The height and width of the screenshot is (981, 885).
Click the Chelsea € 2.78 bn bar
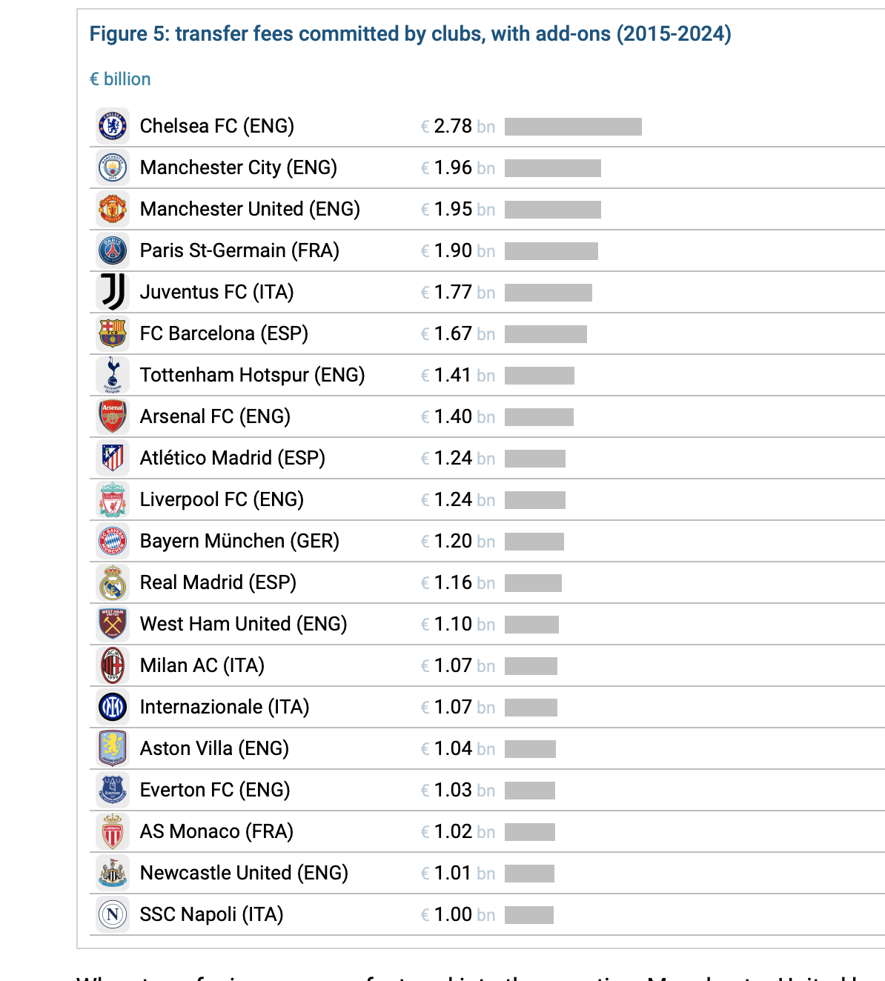[x=573, y=127]
